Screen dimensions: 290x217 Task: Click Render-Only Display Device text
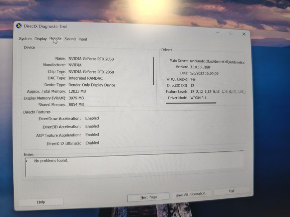(92, 85)
